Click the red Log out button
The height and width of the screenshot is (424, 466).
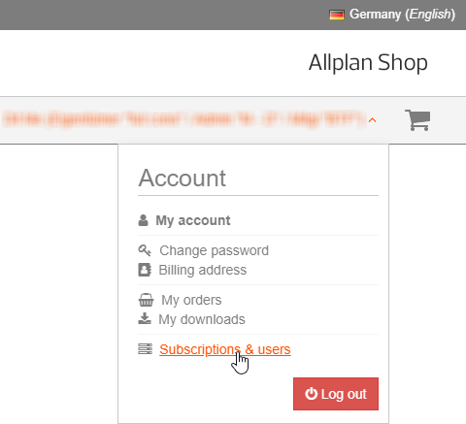click(x=336, y=394)
